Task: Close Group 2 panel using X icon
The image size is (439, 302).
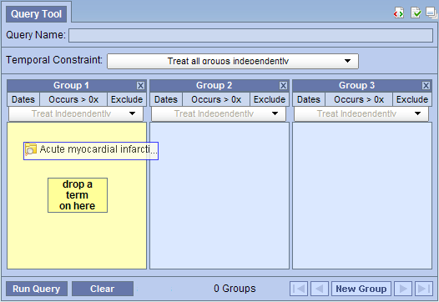Action: 283,85
